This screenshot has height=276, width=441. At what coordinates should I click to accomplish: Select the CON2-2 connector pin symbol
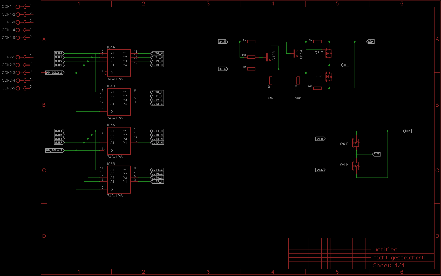(x=24, y=65)
